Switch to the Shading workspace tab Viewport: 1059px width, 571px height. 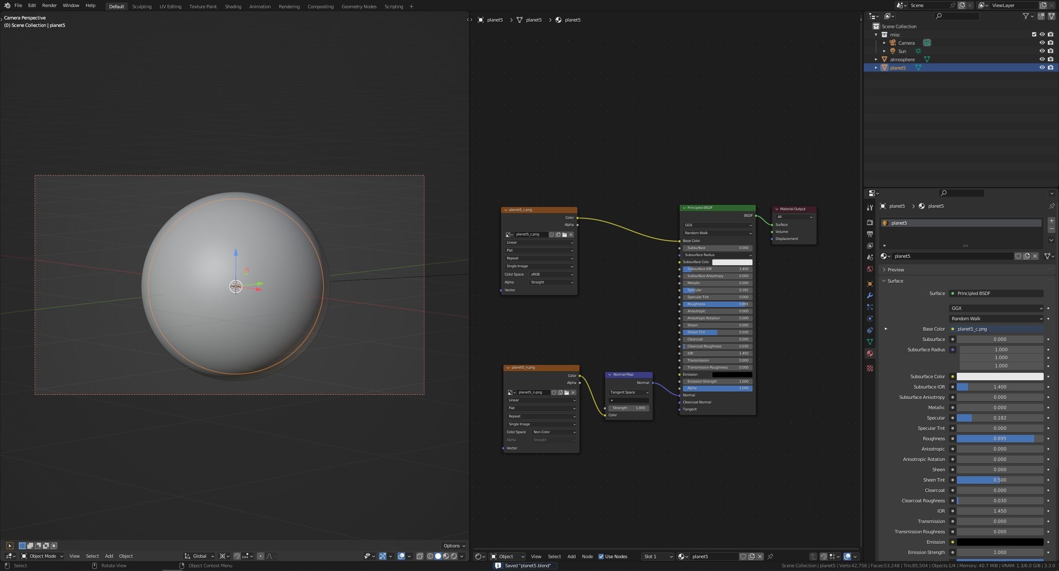233,7
